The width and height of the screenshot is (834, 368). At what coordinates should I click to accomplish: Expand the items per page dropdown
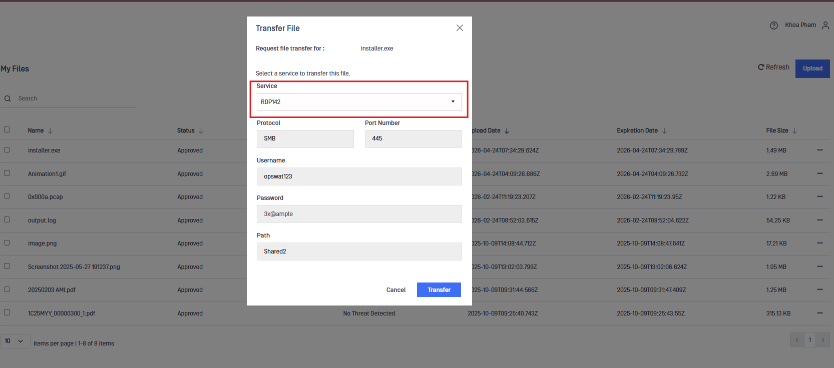click(x=15, y=341)
